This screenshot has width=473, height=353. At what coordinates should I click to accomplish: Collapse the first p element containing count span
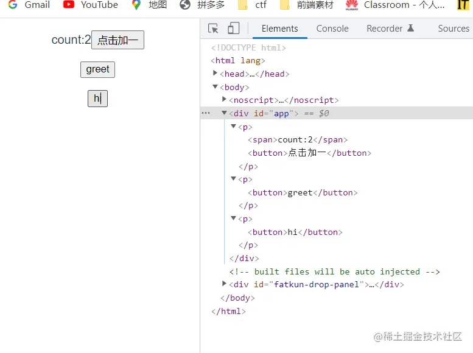(x=233, y=126)
